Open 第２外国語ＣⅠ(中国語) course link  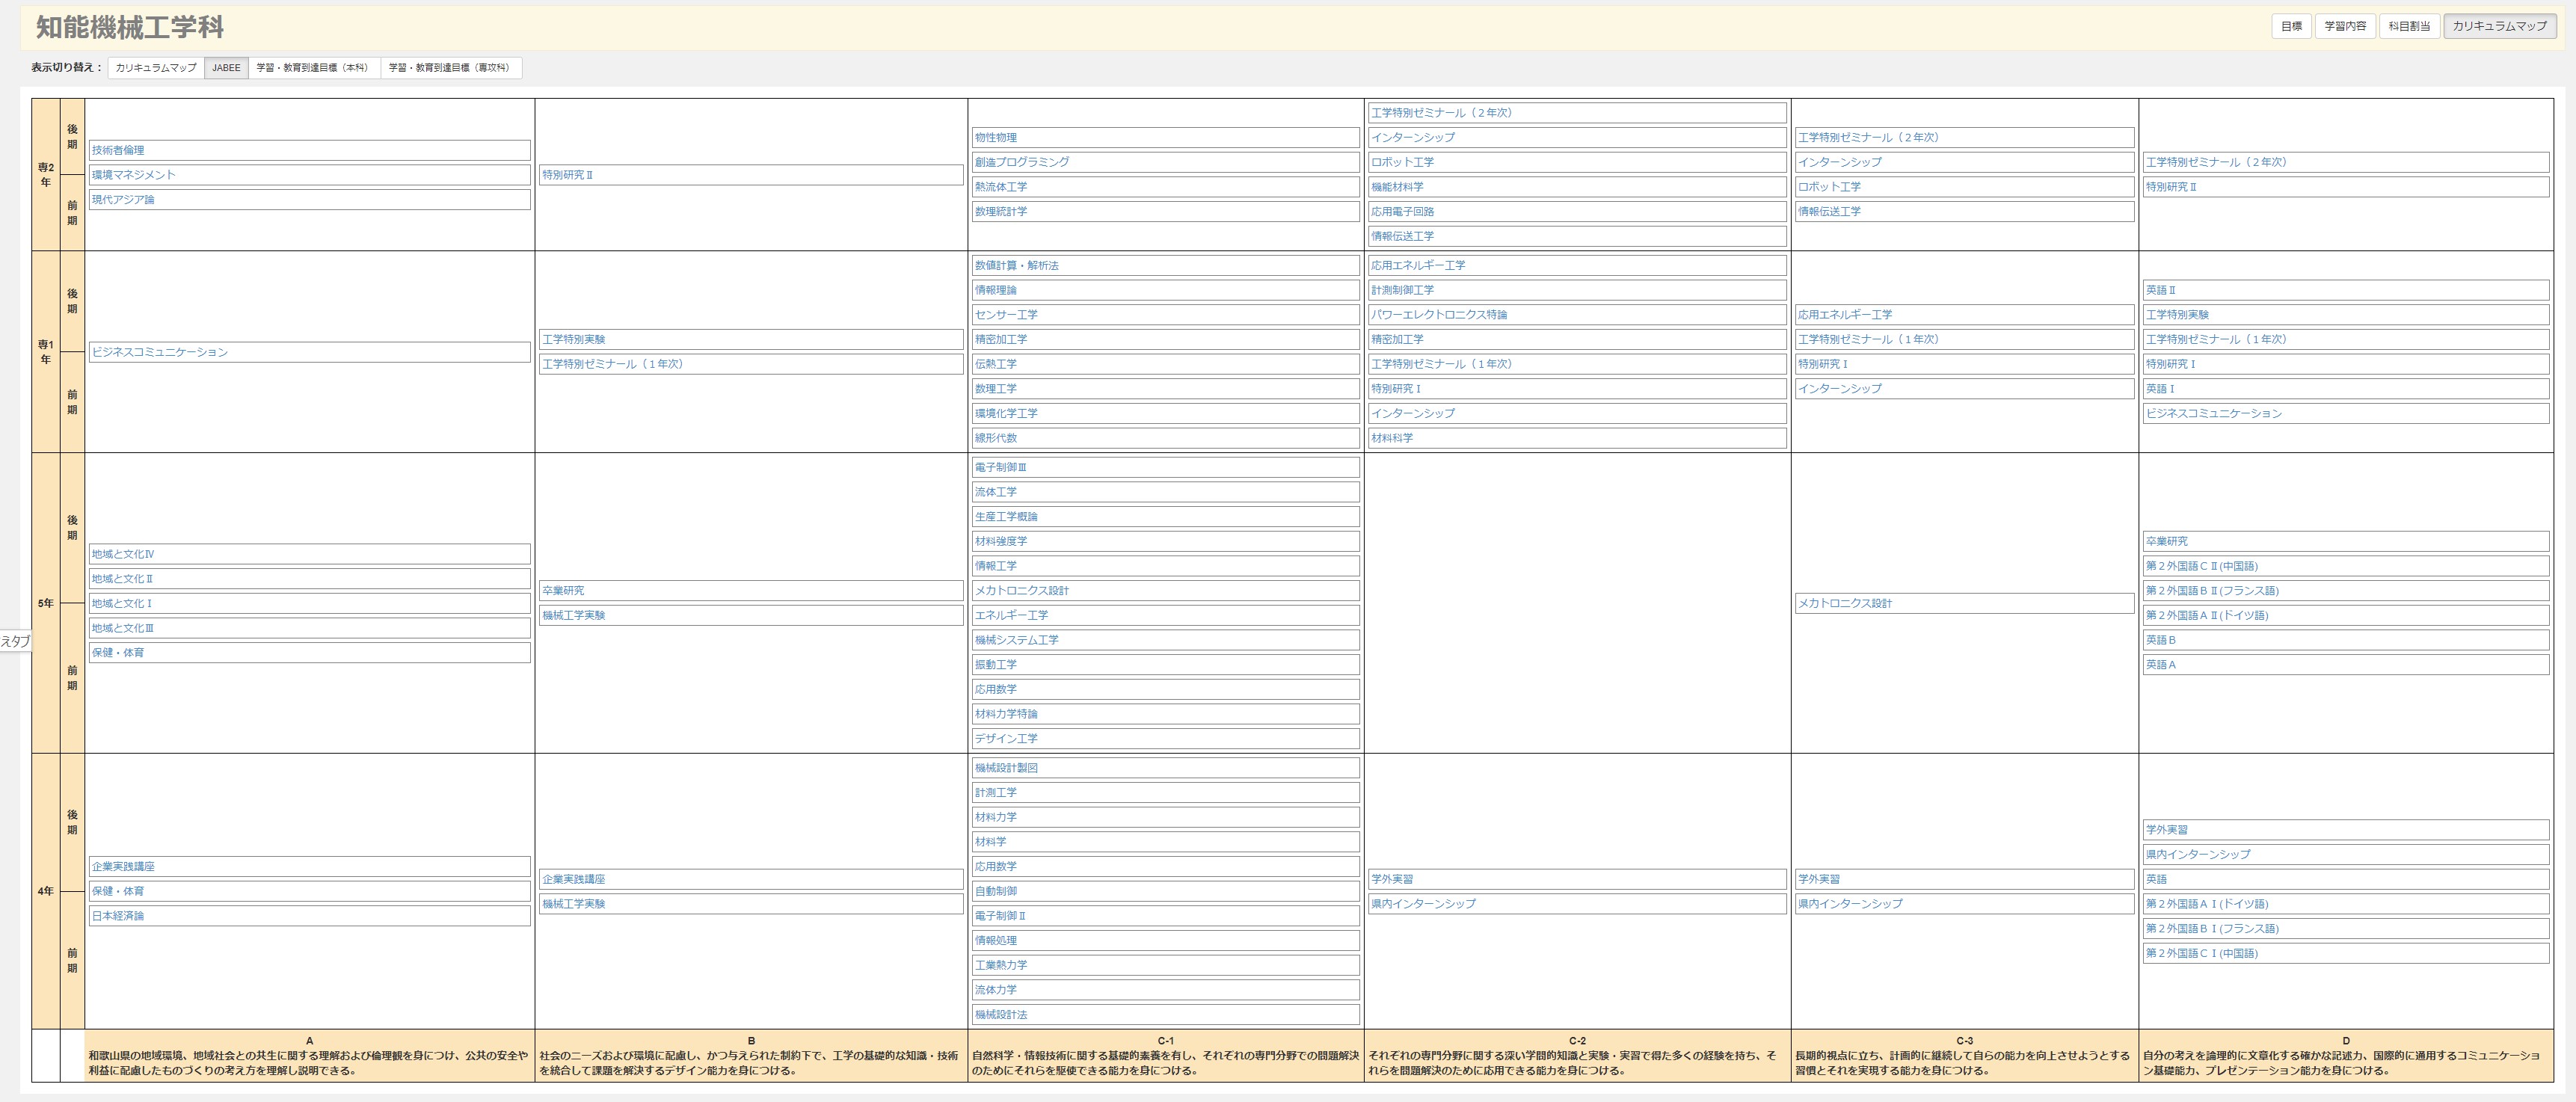[x=2202, y=954]
